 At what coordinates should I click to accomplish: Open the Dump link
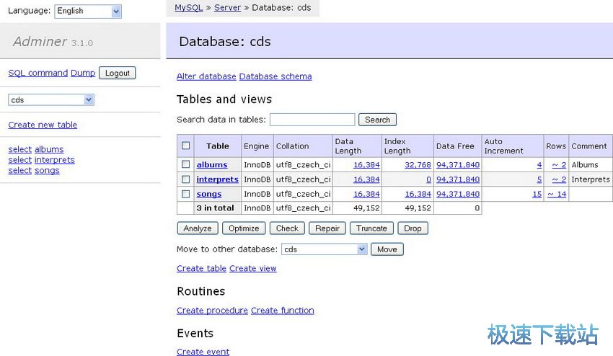pos(83,73)
